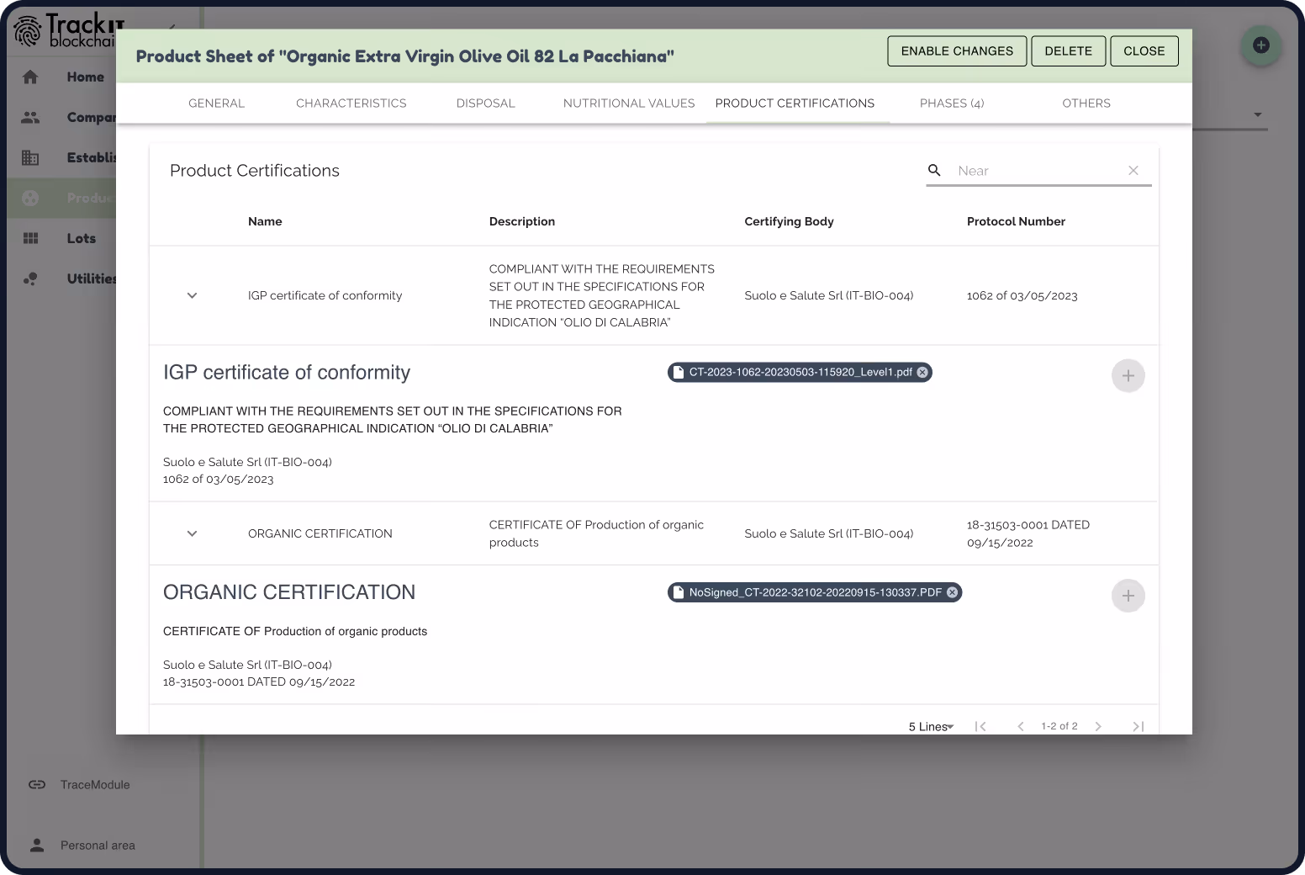Click the file icon on CT-2023-1062 chip

coord(679,372)
